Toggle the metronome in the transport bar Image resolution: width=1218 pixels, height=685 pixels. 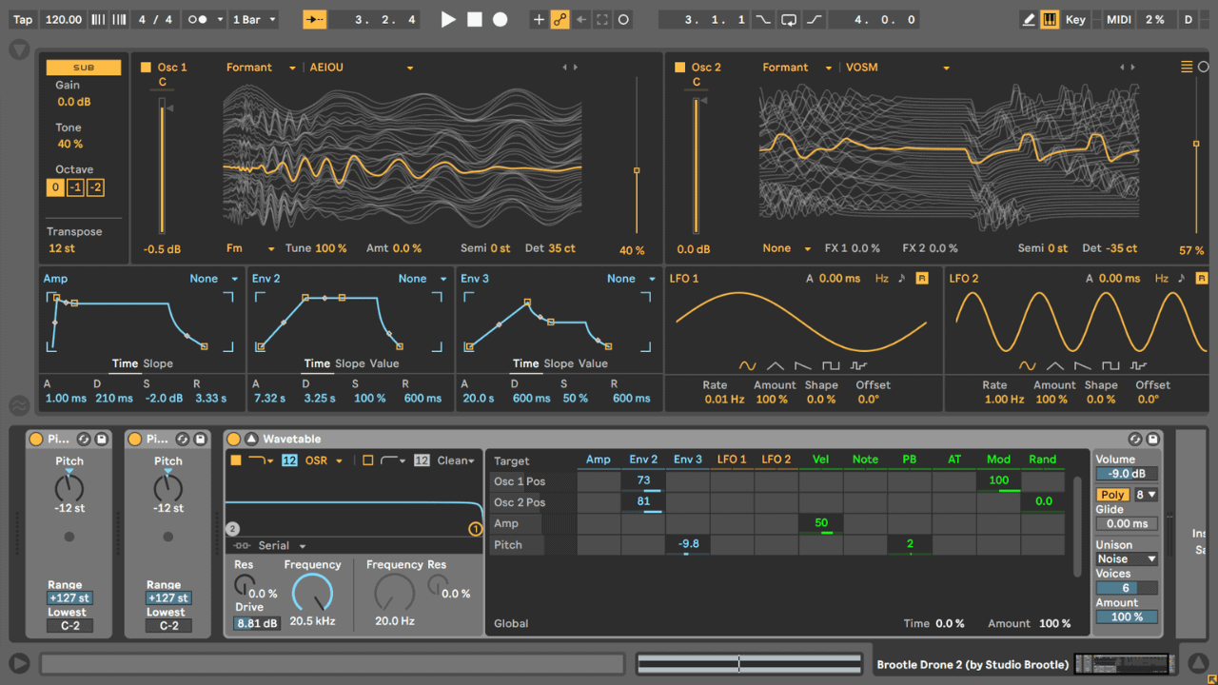point(99,18)
